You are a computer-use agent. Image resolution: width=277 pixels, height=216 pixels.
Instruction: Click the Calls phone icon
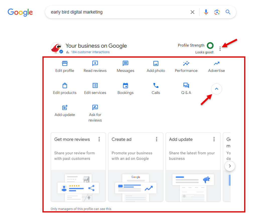156,86
